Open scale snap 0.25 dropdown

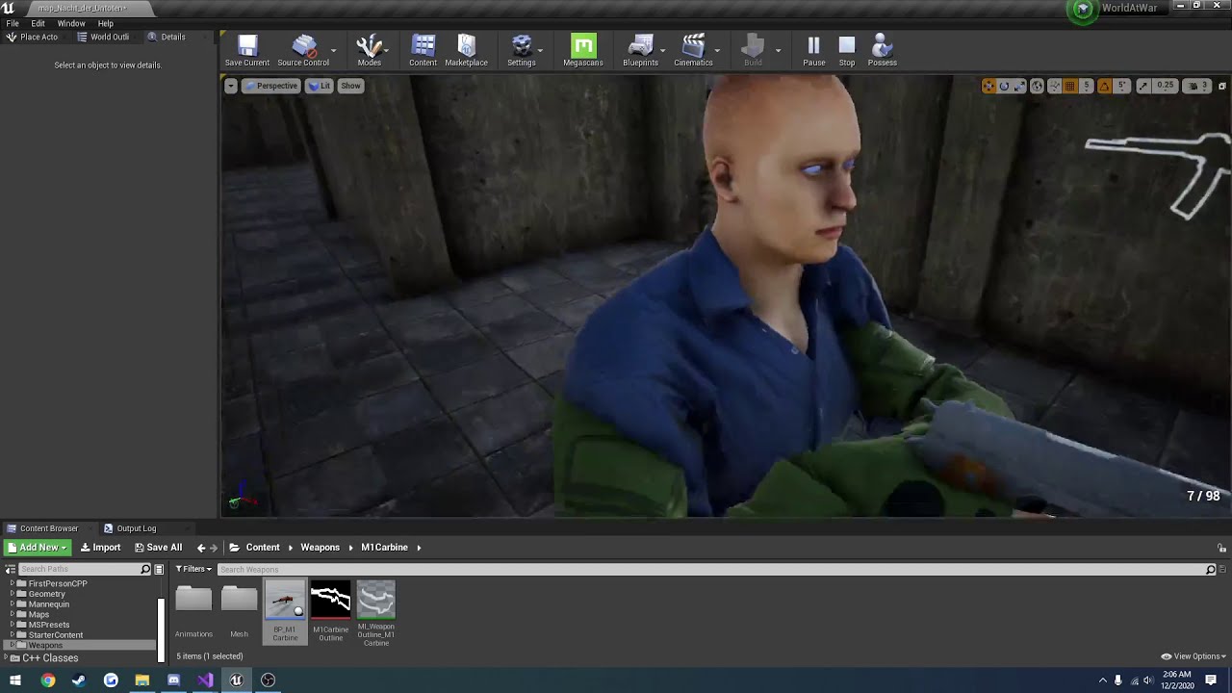(1165, 86)
